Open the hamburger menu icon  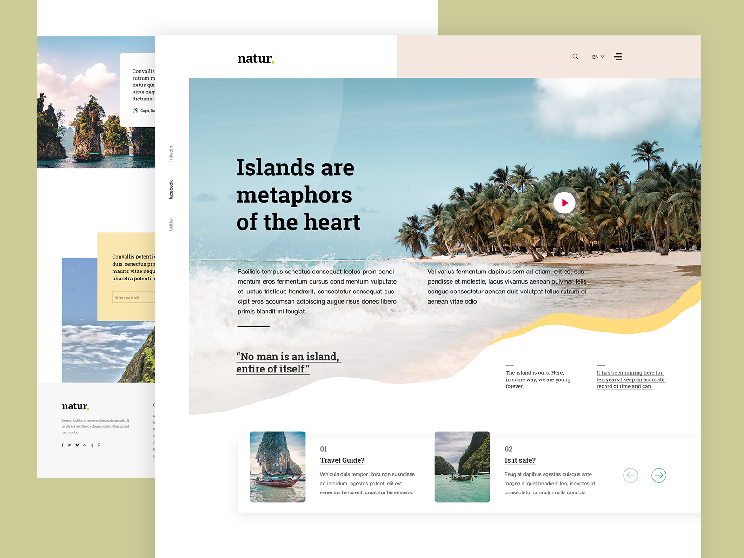(x=618, y=56)
